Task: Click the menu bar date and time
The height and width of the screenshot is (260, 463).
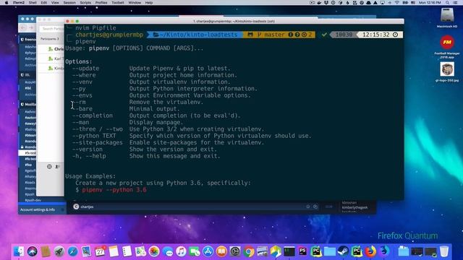Action: tap(430, 3)
